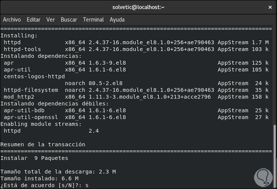The image size is (277, 189).
Task: Open the Archivo menu
Action: [x=12, y=20]
